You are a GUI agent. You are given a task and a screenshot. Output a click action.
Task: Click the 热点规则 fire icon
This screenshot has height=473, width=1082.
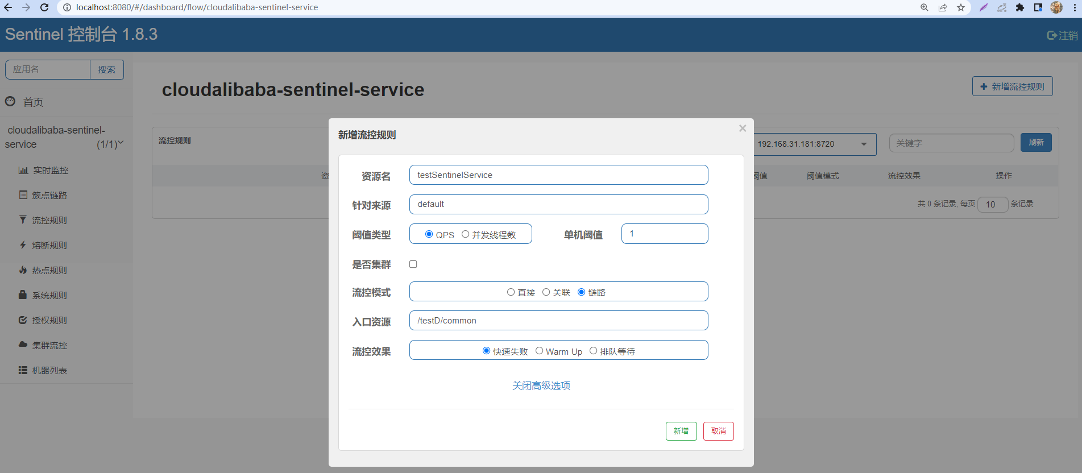tap(23, 269)
